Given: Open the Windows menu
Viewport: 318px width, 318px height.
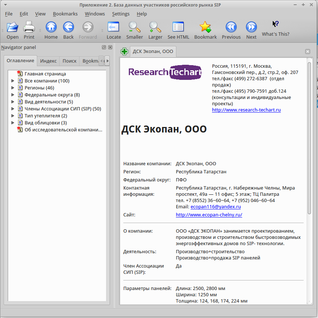Looking at the screenshot, I should coord(95,14).
